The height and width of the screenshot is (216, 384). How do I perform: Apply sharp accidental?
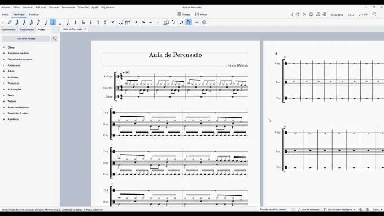pos(105,22)
